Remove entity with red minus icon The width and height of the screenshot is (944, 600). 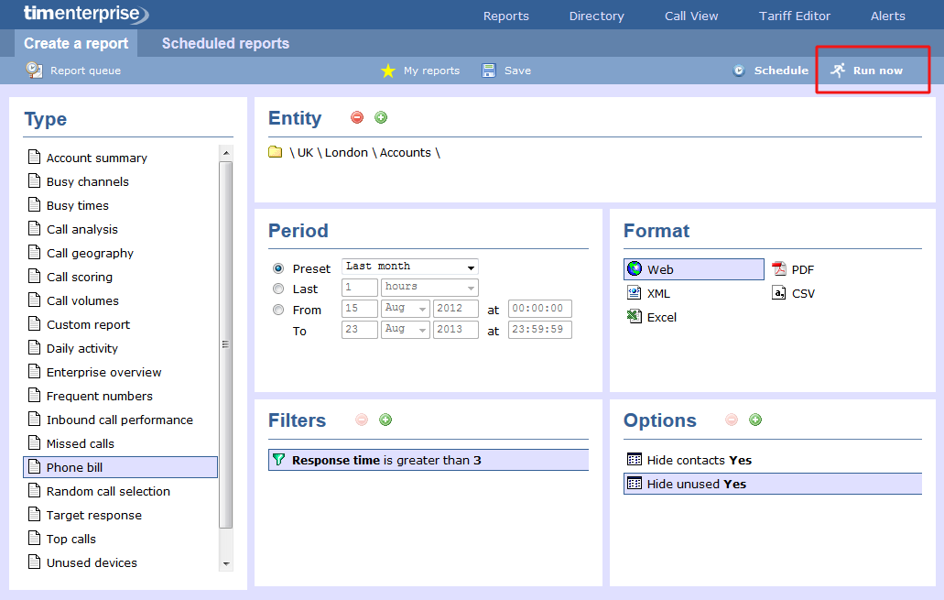pos(357,117)
